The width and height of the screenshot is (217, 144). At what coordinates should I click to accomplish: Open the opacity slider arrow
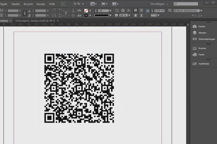pos(129,15)
